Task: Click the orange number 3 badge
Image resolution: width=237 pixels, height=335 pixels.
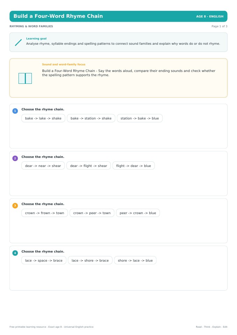Action: [x=15, y=205]
